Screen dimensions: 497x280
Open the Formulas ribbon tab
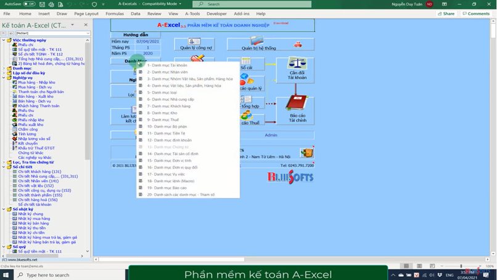[x=115, y=14]
